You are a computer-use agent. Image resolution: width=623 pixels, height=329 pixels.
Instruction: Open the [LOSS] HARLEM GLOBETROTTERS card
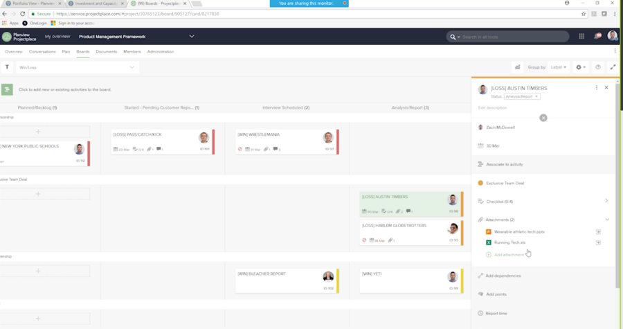pos(410,233)
